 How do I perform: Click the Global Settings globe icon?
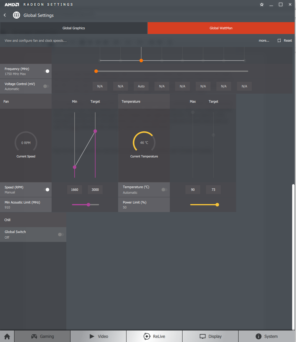point(16,15)
